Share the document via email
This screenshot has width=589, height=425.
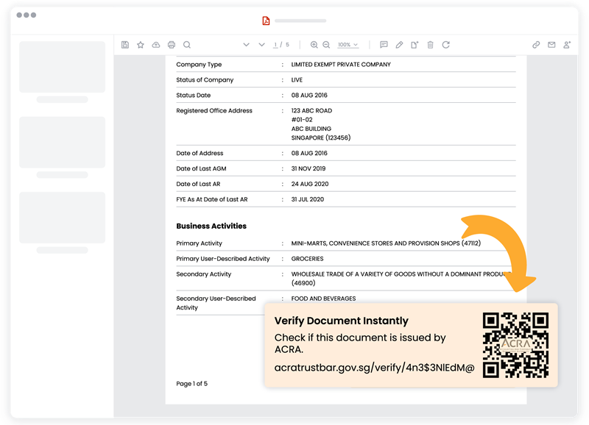(551, 45)
